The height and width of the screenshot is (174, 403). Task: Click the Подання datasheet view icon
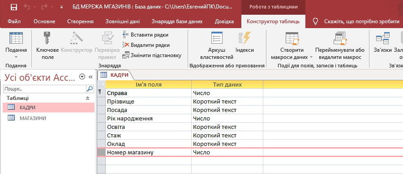(x=16, y=38)
